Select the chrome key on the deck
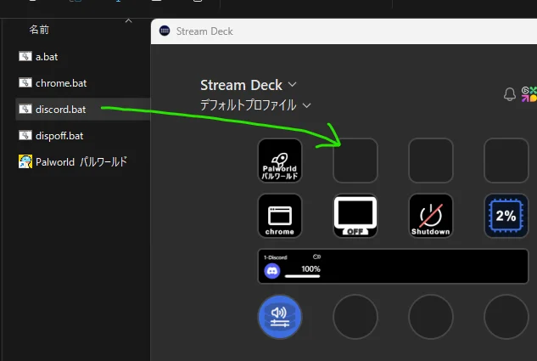537x361 pixels. [280, 216]
